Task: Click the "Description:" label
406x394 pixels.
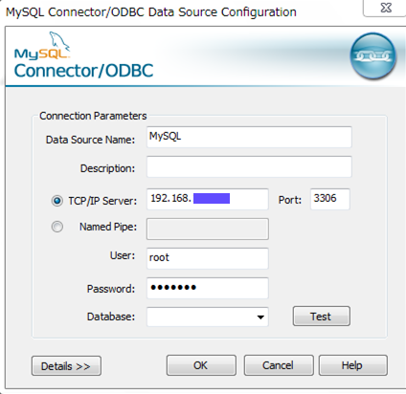Action: coord(107,168)
